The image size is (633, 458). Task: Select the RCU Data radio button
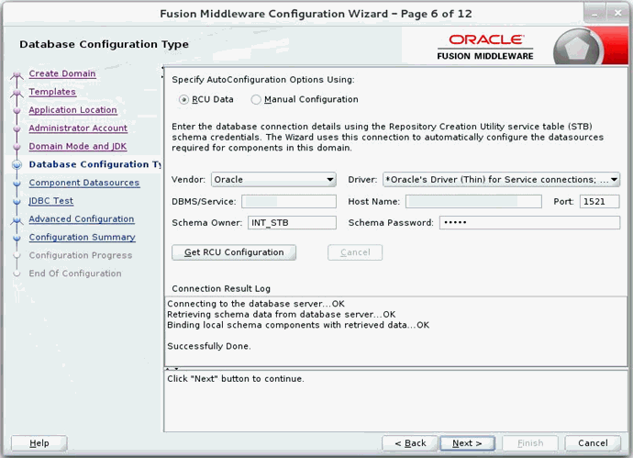click(183, 99)
